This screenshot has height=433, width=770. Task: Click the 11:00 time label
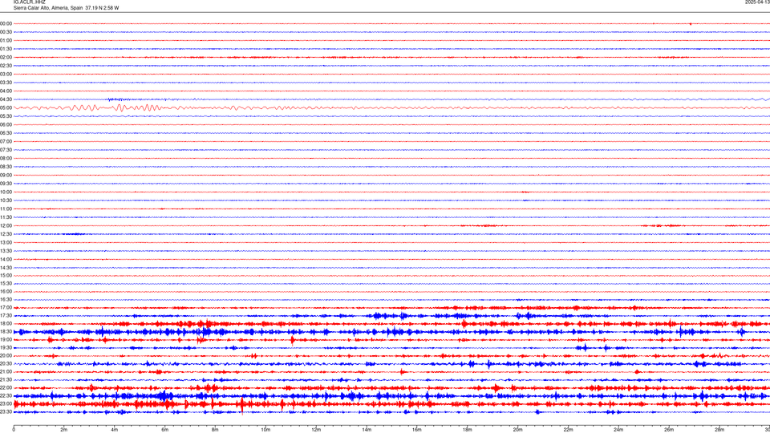[6, 208]
